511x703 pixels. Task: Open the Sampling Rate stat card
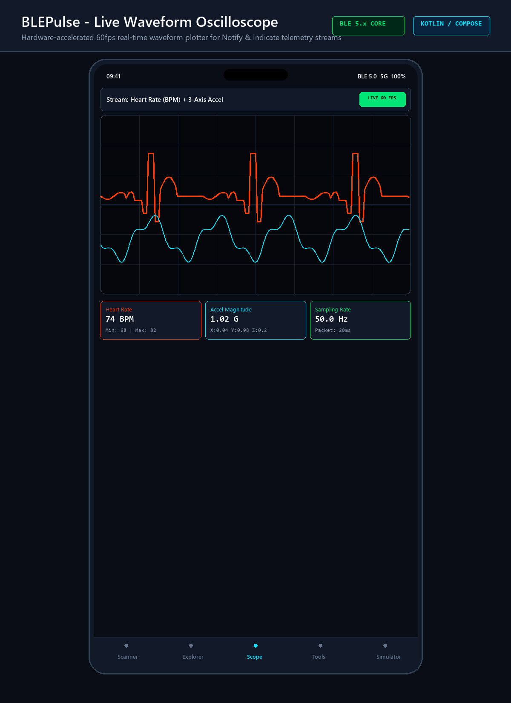click(x=360, y=320)
